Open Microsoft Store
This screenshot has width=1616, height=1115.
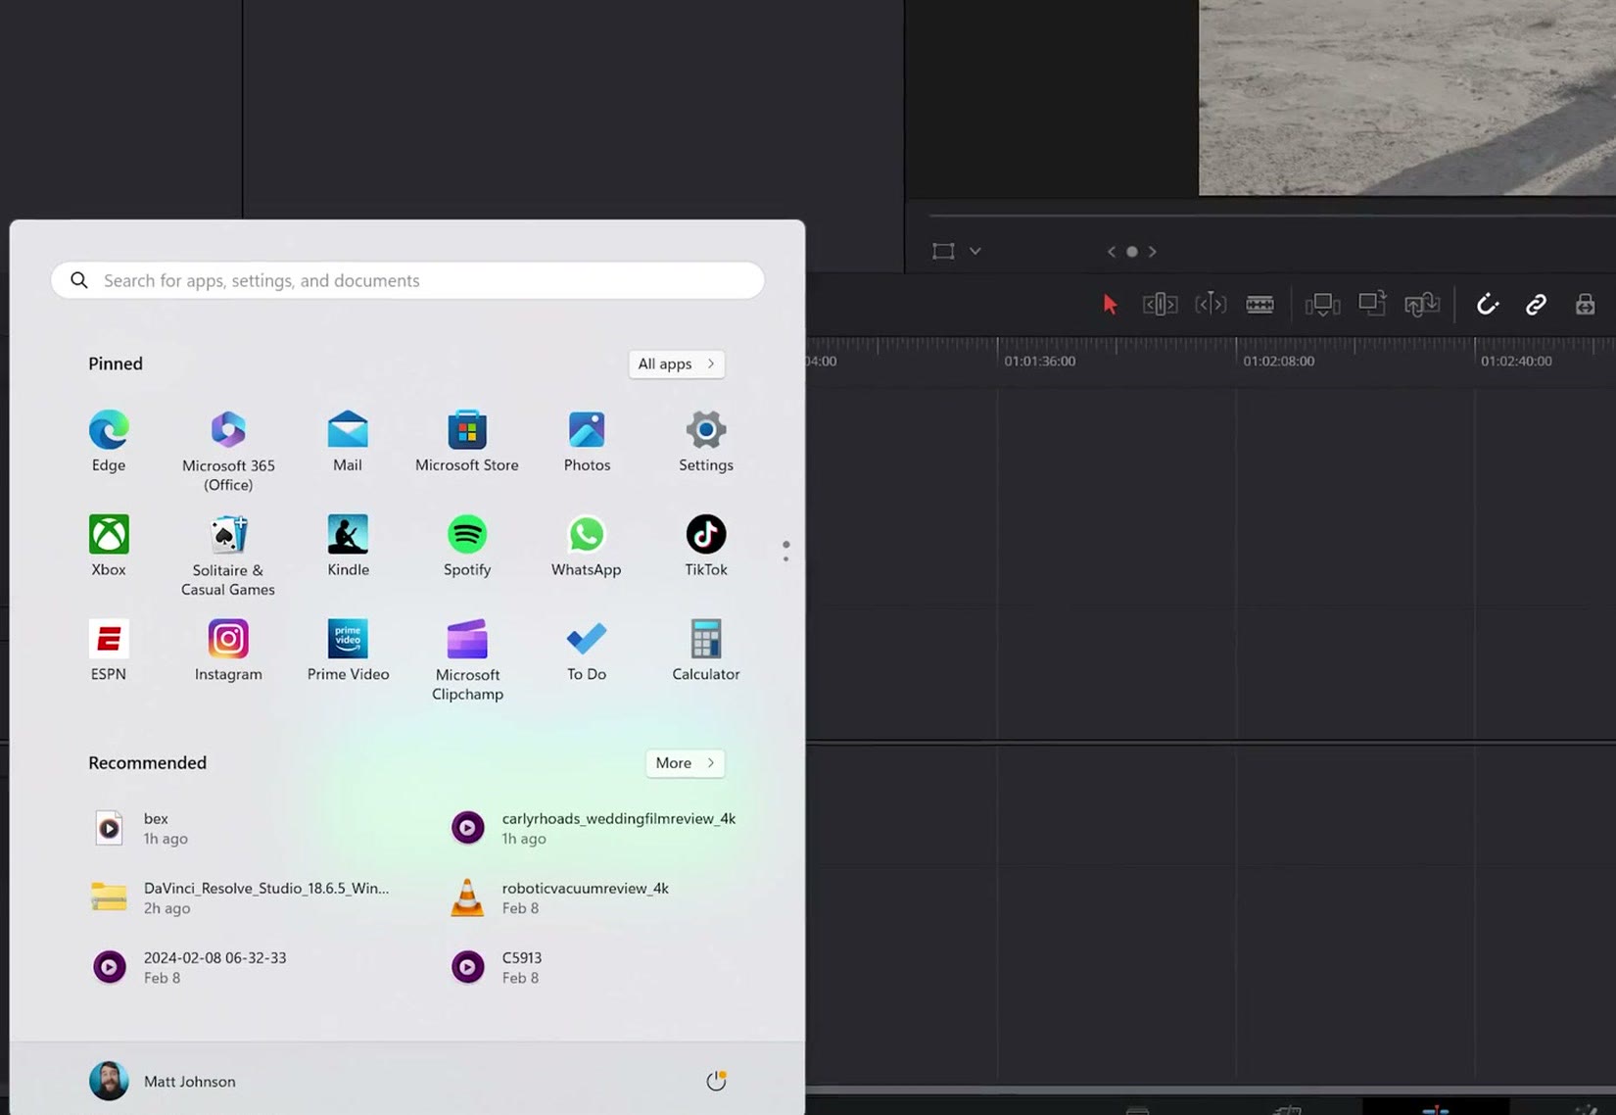point(467,442)
